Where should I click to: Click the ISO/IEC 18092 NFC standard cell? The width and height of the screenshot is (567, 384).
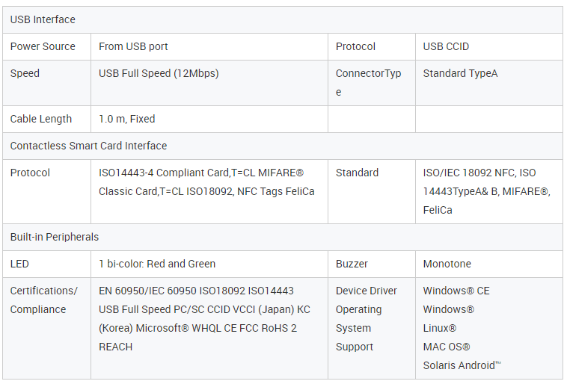pos(489,191)
